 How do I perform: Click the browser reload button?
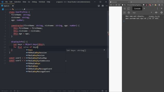(116, 5)
